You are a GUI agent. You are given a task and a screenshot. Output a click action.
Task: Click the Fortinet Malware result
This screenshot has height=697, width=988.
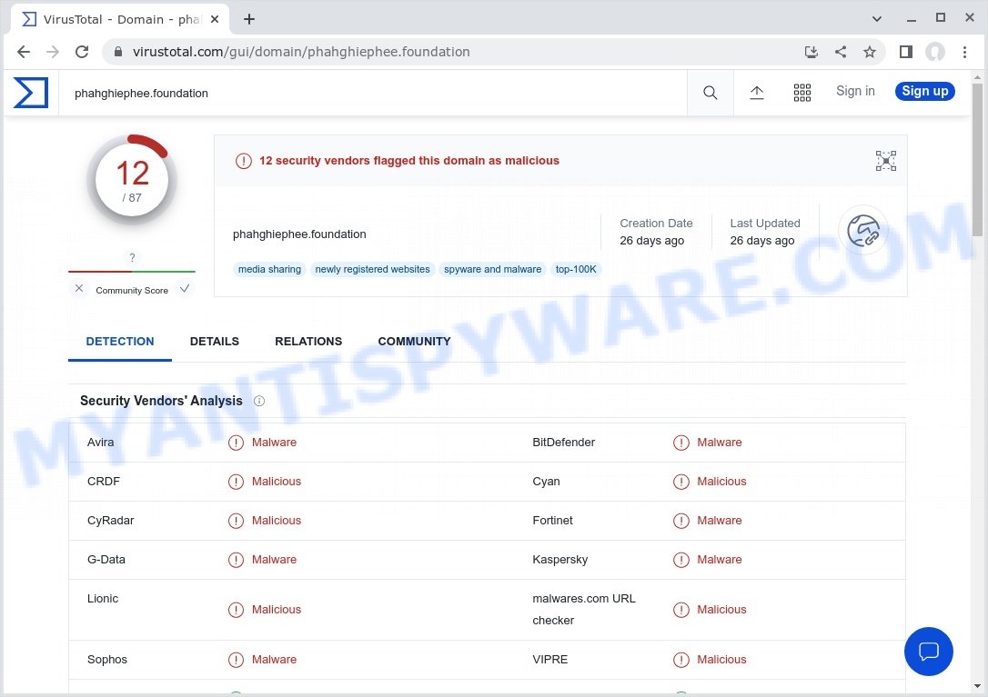point(719,521)
